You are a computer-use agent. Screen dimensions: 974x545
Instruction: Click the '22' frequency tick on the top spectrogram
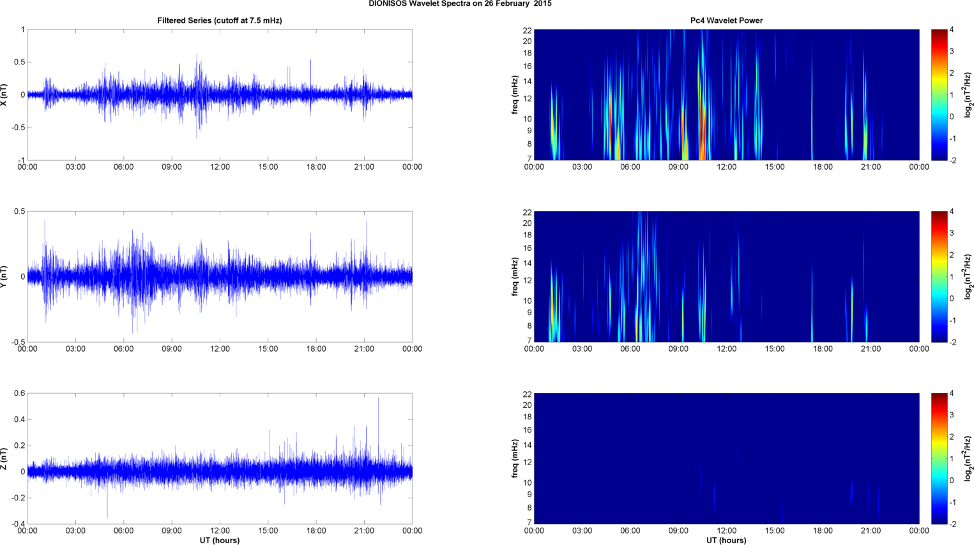528,30
